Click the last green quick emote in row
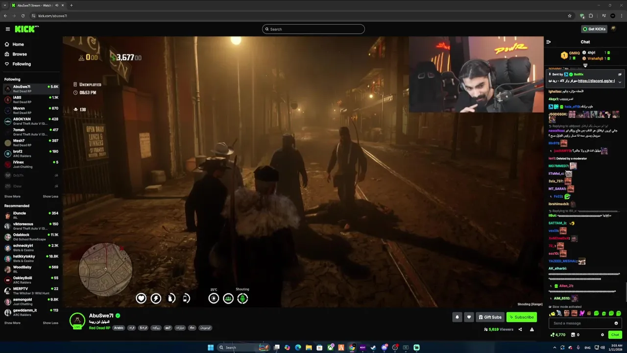 point(619,313)
